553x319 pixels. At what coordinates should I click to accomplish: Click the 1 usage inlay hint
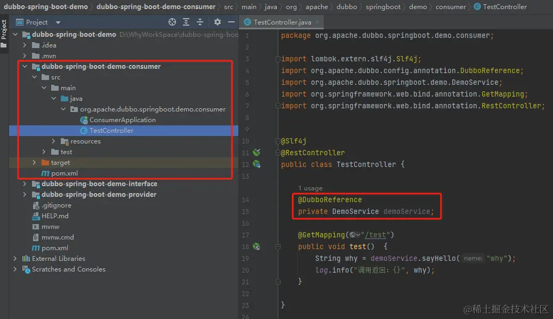tap(310, 188)
